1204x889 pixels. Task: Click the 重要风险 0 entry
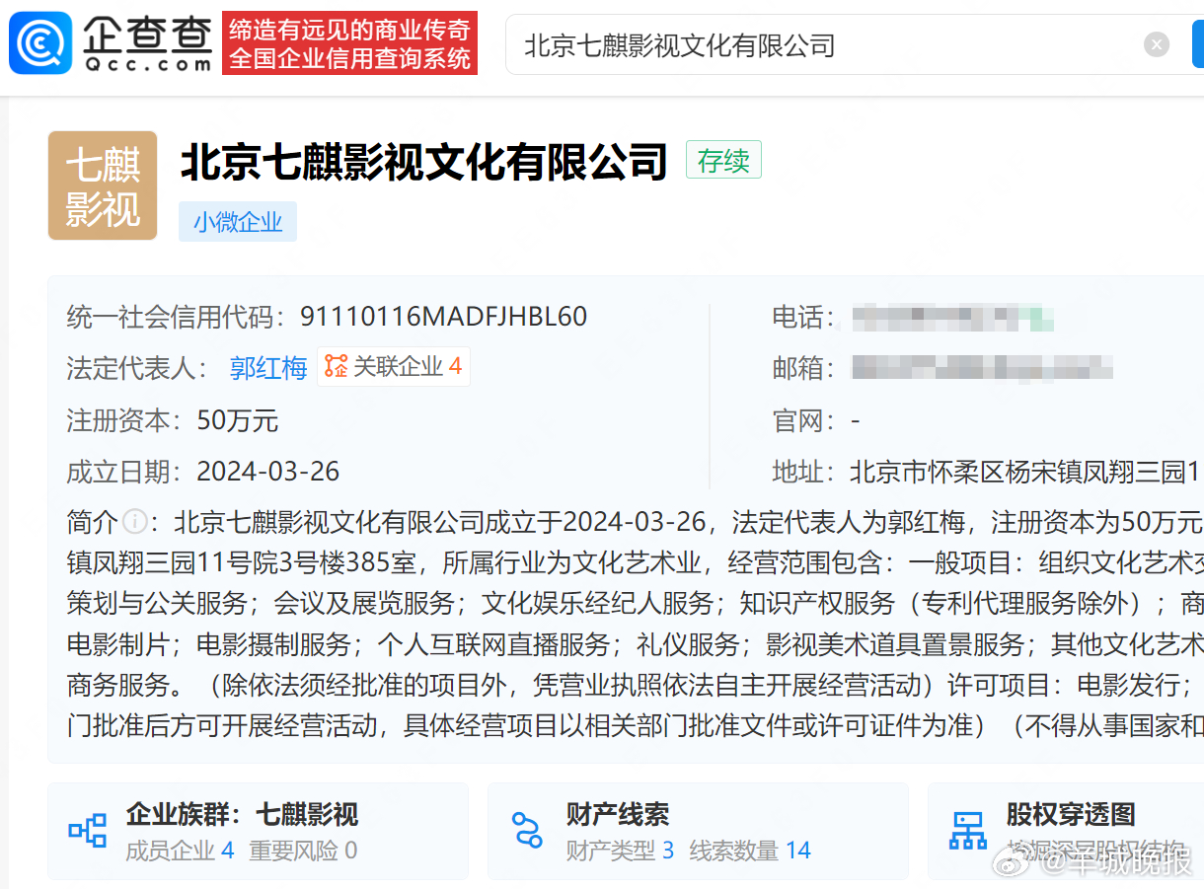tap(303, 851)
